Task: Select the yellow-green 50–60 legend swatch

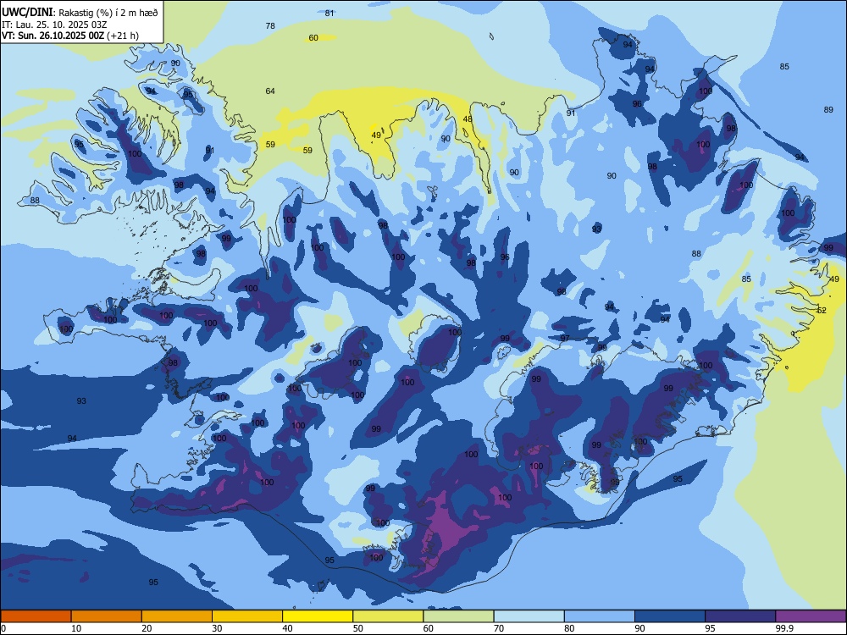Action: click(388, 616)
